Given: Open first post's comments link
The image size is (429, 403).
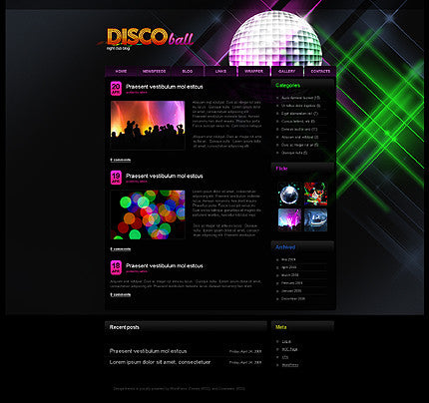Looking at the screenshot, I should click(x=121, y=160).
